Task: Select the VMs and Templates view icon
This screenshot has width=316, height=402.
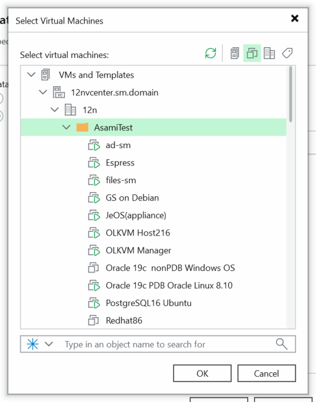Action: (252, 53)
